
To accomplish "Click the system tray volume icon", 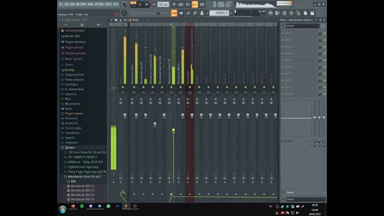I will tap(298, 213).
